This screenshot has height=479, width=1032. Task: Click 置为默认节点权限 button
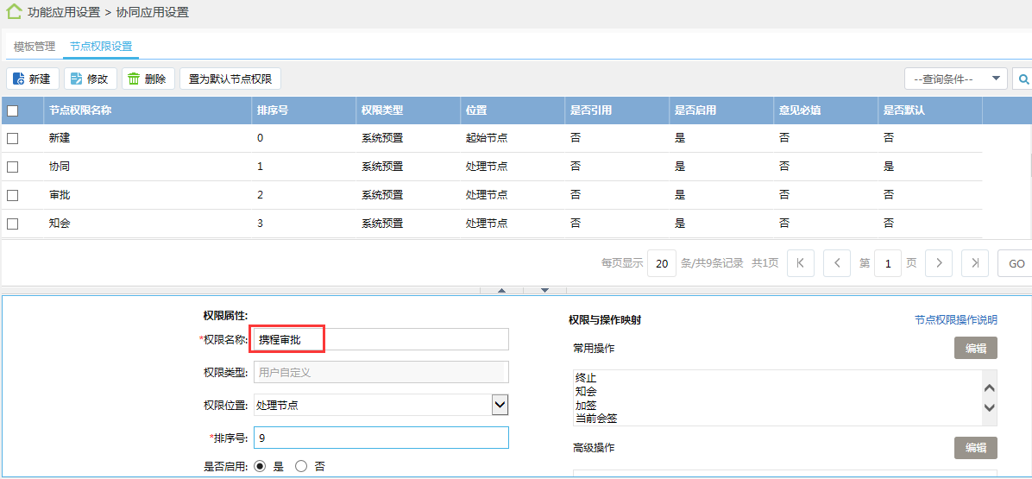tap(230, 79)
